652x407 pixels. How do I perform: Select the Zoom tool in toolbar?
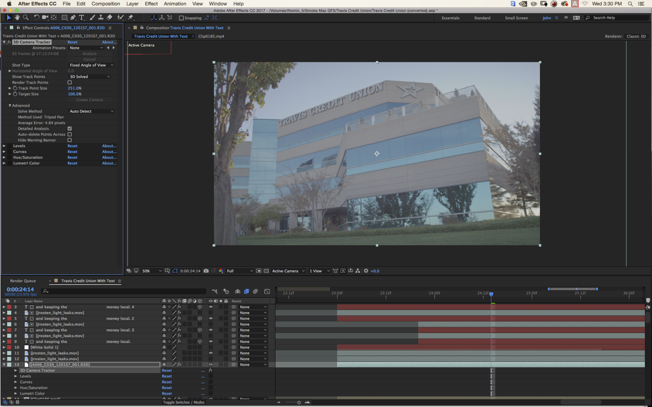(26, 18)
